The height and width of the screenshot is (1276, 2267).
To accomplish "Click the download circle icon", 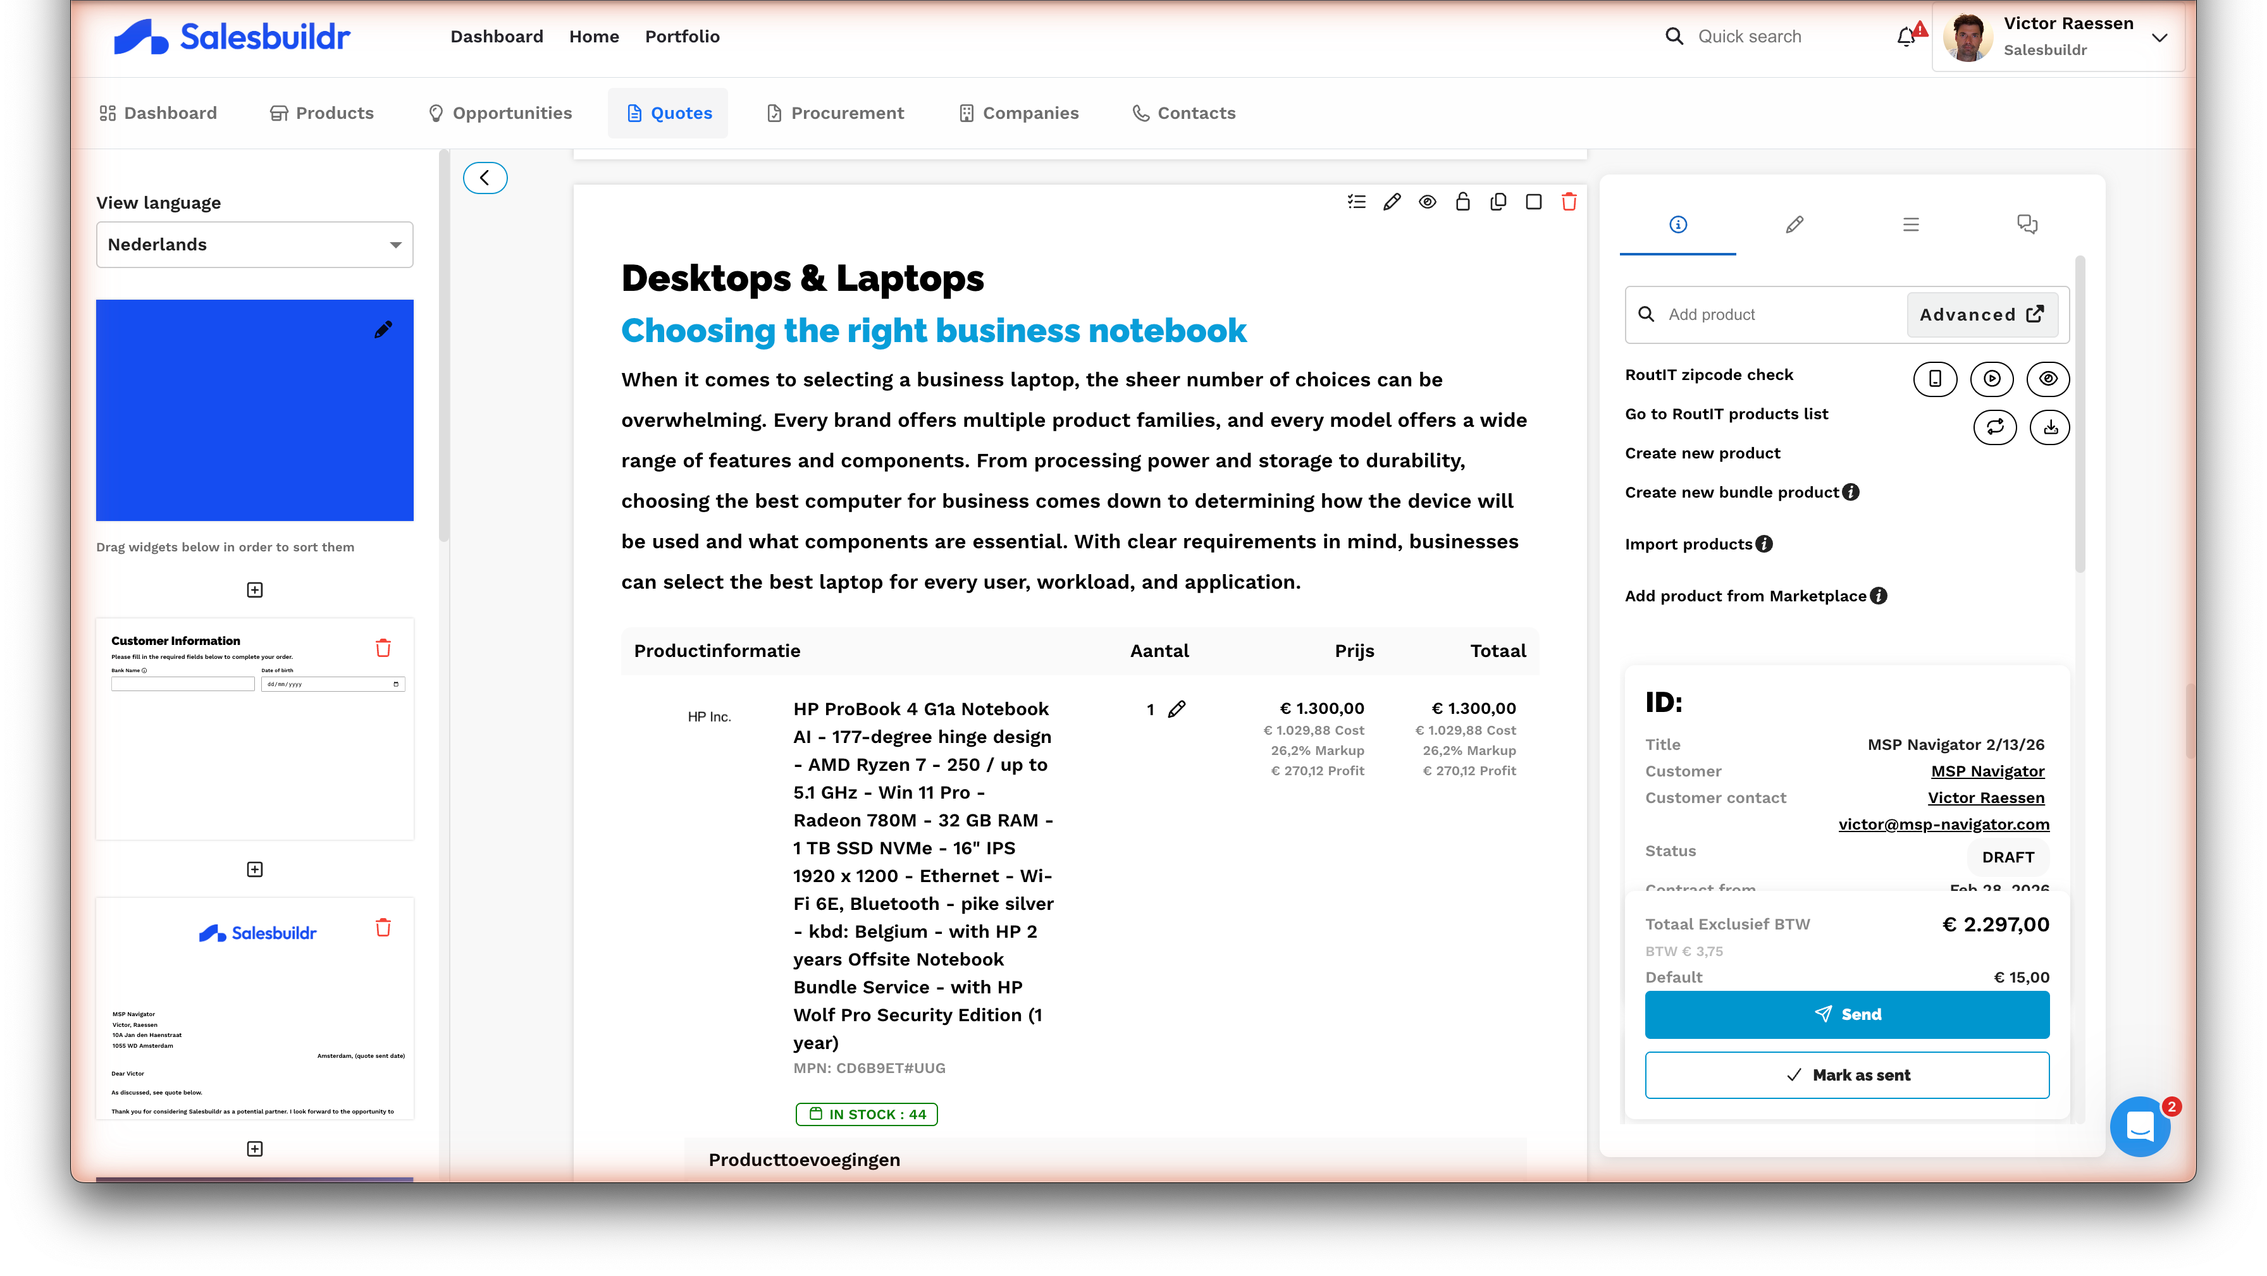I will [2049, 427].
